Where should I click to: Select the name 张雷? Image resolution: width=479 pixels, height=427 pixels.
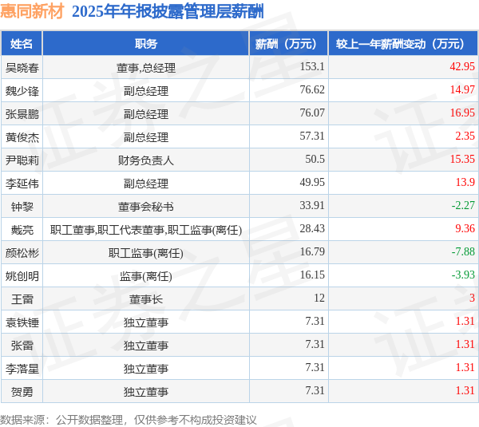22,346
